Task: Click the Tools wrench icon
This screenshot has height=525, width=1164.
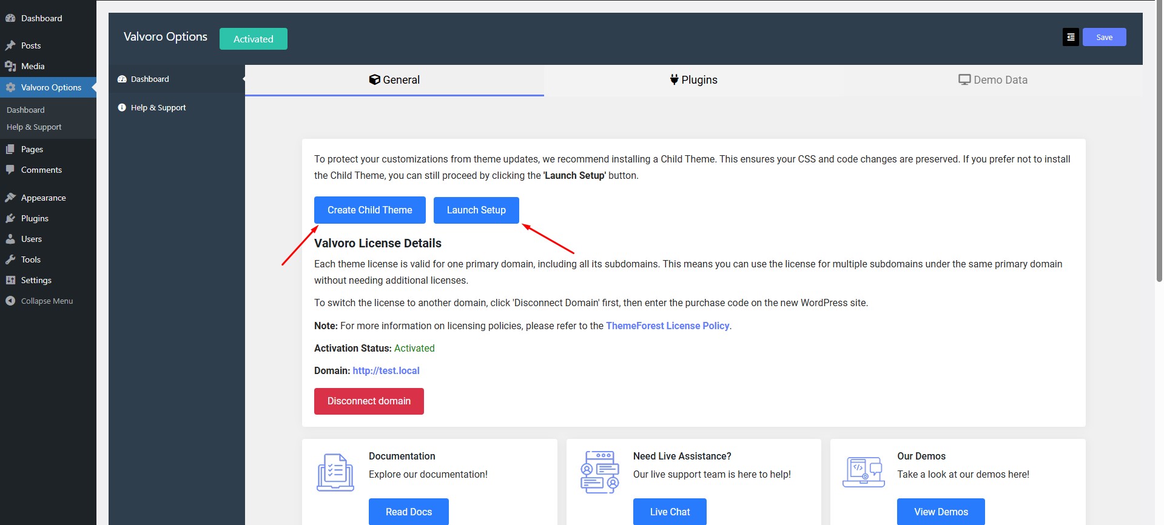Action: [x=10, y=260]
